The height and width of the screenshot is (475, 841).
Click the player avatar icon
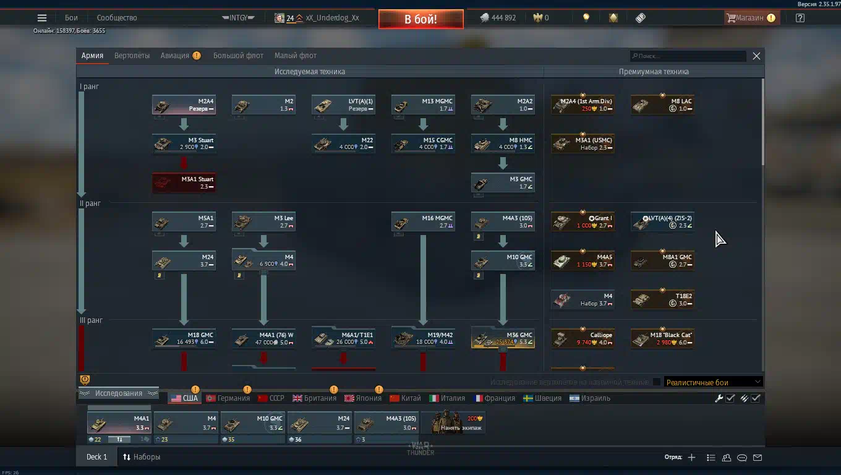click(x=279, y=18)
